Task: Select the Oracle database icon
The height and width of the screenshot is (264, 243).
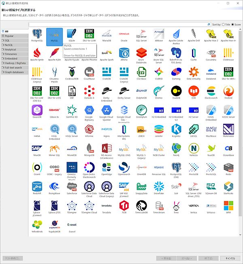Action: (124, 34)
